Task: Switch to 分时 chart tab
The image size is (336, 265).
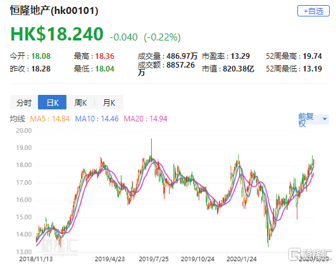Action: pos(24,102)
